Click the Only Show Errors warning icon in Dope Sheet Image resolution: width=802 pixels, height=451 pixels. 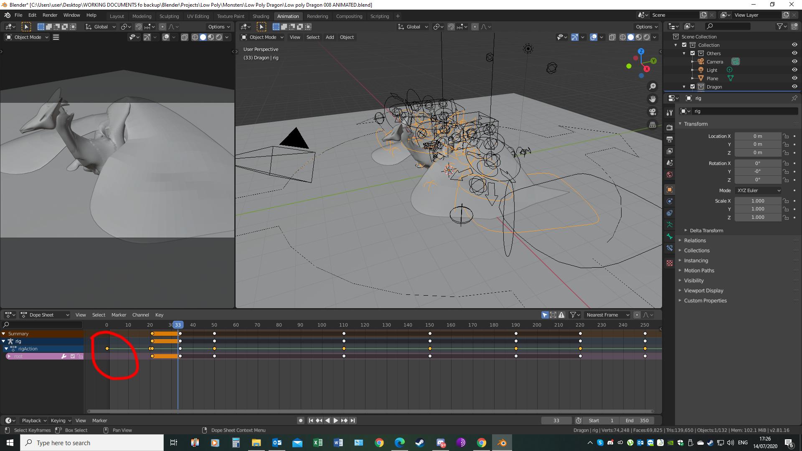[561, 315]
